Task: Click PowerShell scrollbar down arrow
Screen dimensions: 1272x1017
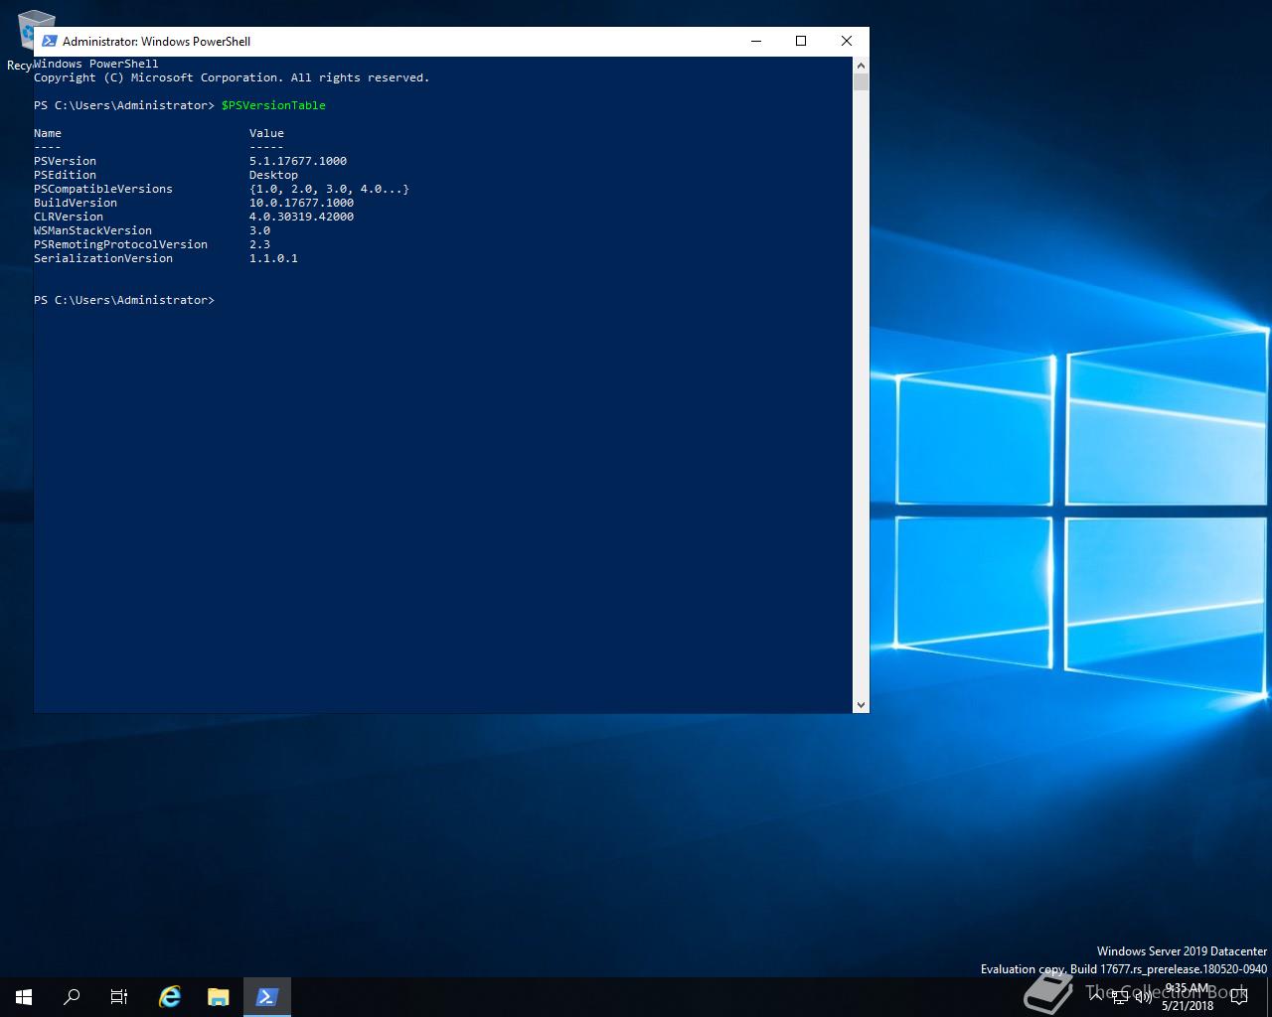Action: coord(861,704)
